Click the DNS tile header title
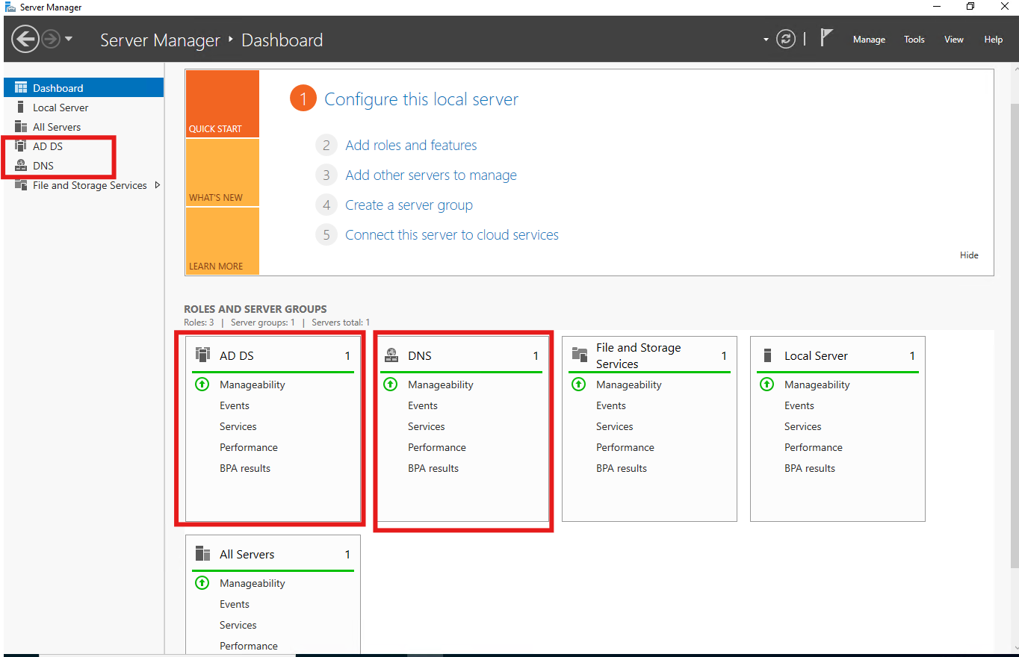This screenshot has width=1019, height=657. pos(420,356)
